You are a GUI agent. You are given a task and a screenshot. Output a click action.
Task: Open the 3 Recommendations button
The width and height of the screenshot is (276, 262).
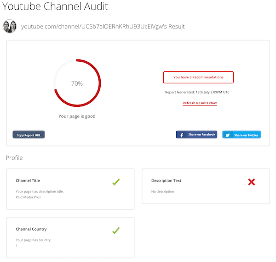point(198,77)
